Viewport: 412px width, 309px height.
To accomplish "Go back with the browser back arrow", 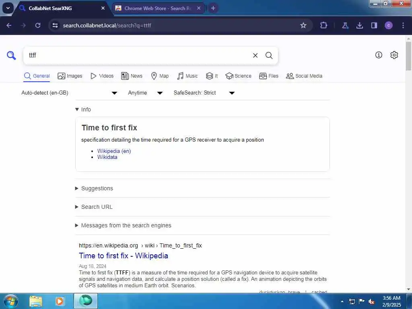I will pos(9,25).
